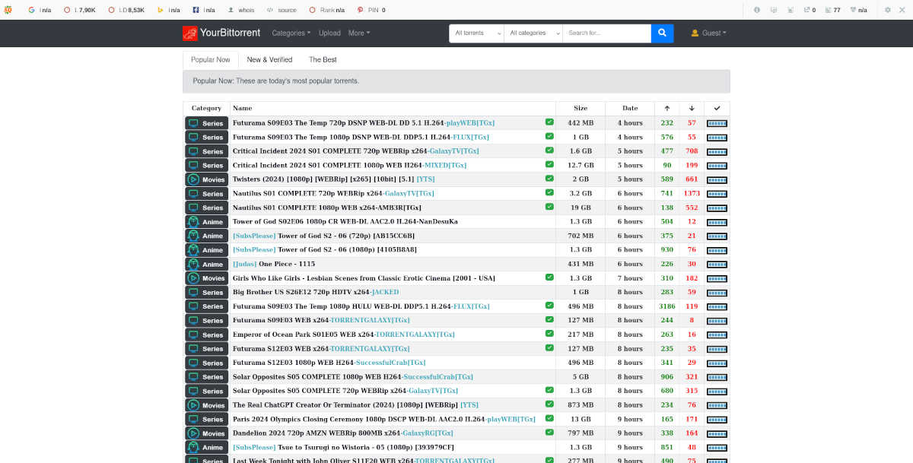Viewport: 913px width, 463px height.
Task: Open [SubsPlease] Tower of God S2 - 06 (720p)
Action: click(323, 236)
